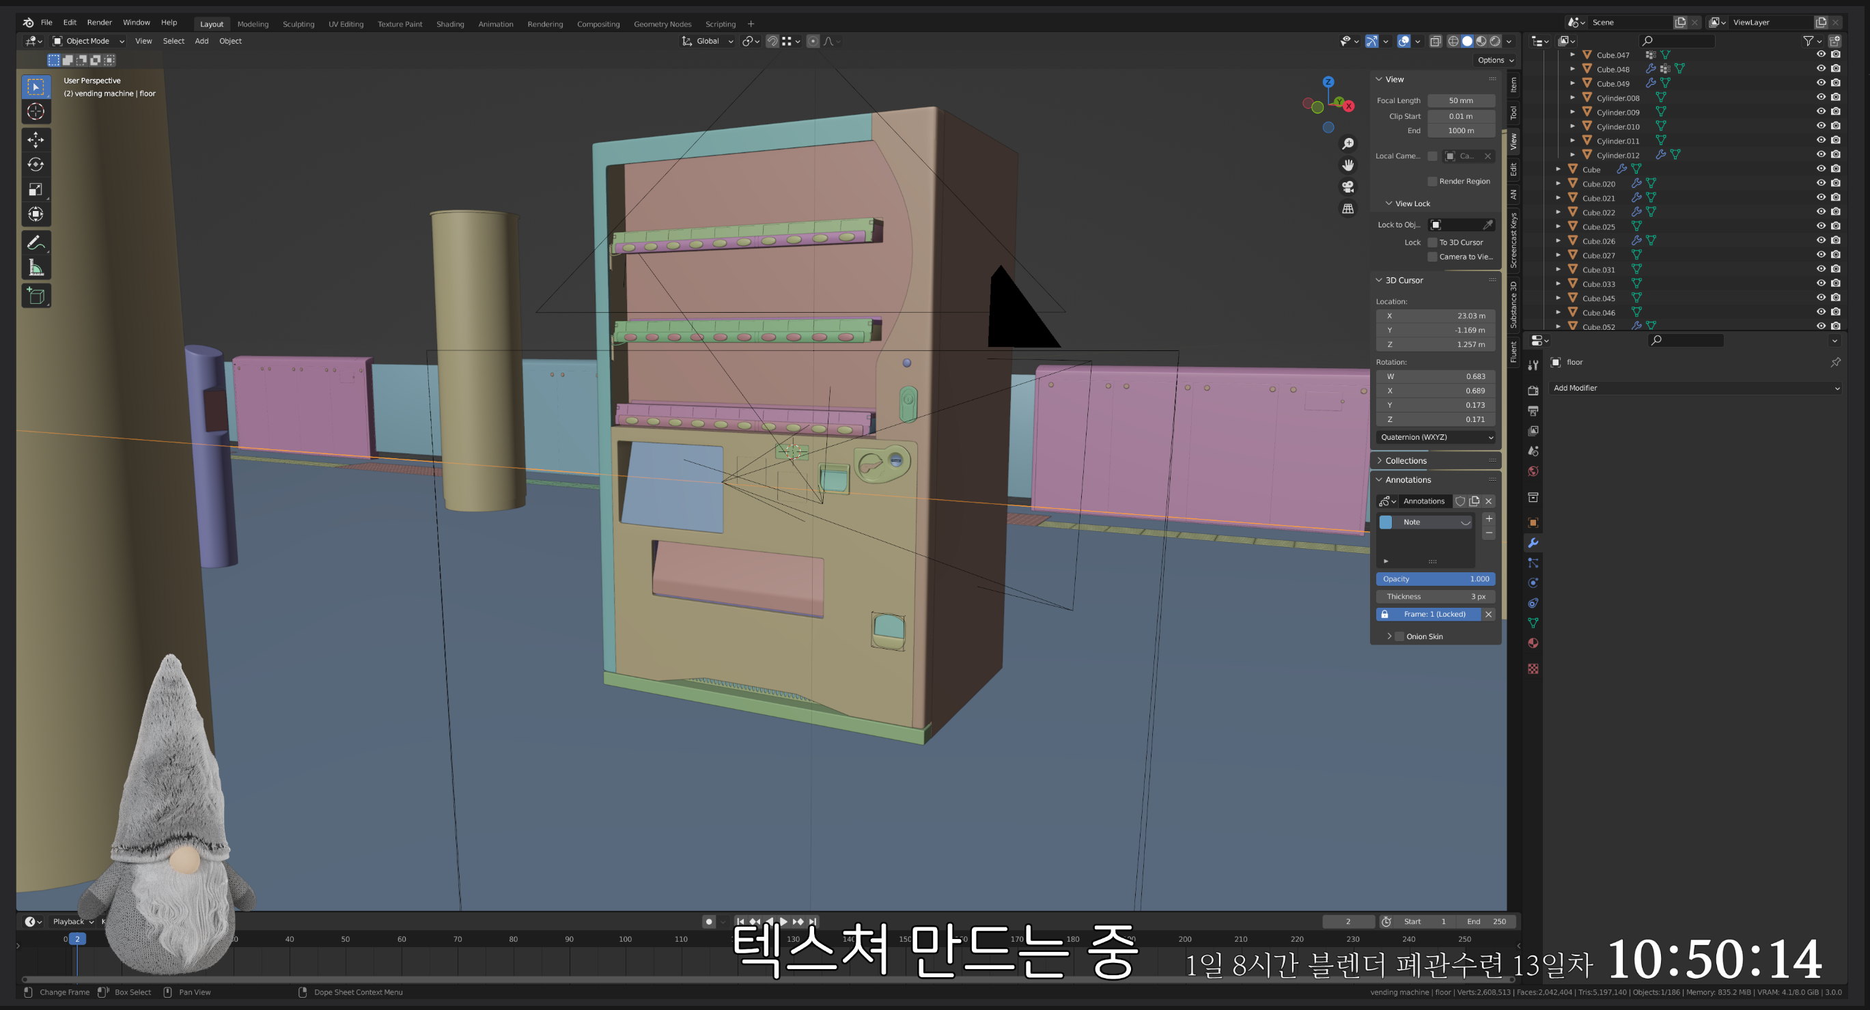Select the Scale tool
Screen dimensions: 1870x1010
(36, 190)
